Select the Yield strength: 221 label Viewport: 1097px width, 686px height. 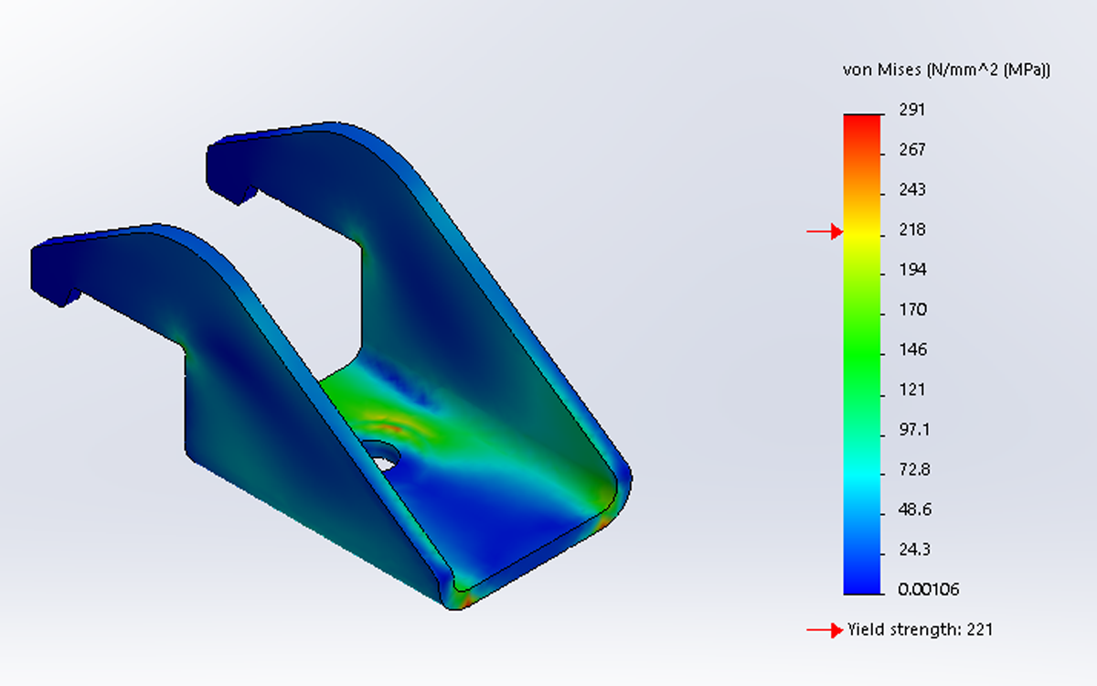point(920,629)
